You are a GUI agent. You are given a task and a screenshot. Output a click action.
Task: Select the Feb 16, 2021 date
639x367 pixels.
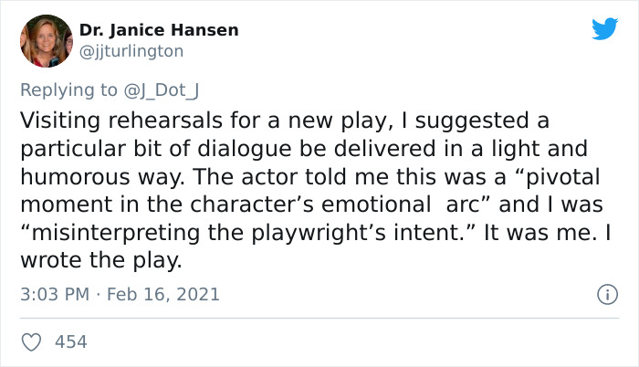point(162,295)
